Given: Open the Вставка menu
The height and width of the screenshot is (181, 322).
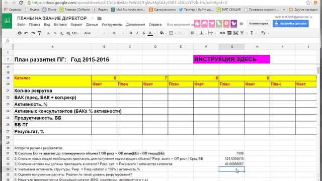Looking at the screenshot, I should coord(60,25).
